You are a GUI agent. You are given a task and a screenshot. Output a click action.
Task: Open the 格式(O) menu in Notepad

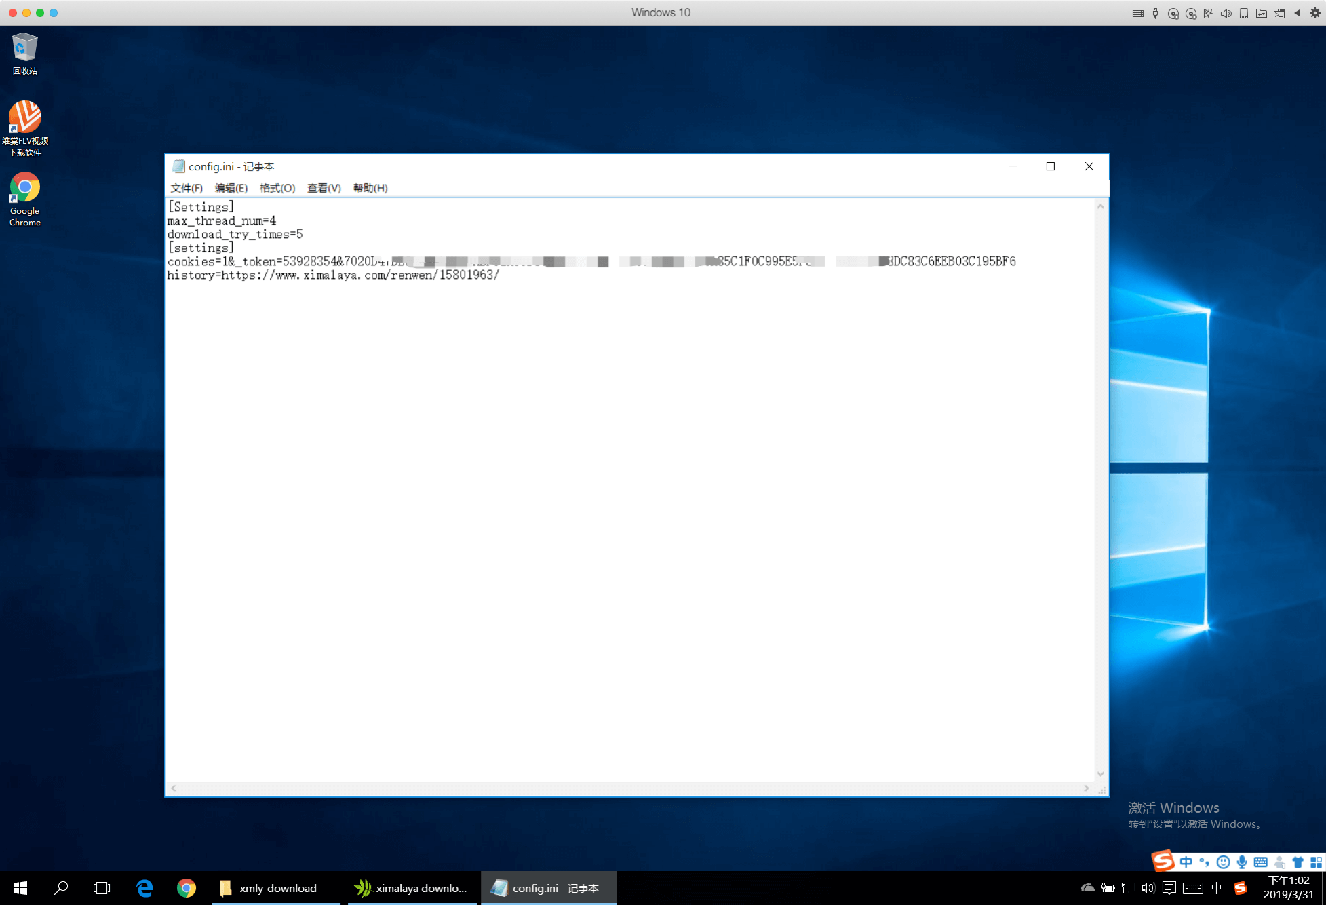(277, 188)
